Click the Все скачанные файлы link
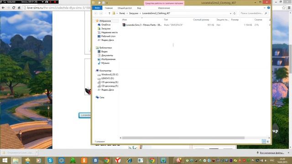This screenshot has width=292, height=164. pos(272,153)
